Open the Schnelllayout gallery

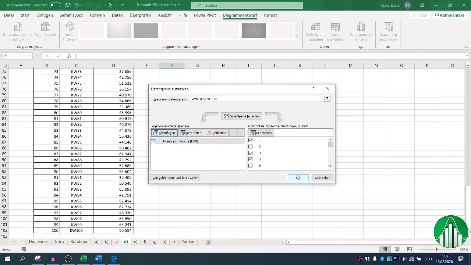click(x=46, y=32)
